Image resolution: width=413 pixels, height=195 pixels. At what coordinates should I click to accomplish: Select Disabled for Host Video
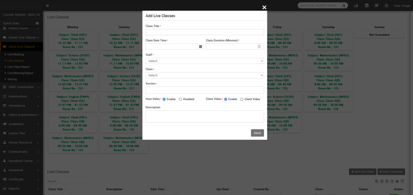click(180, 99)
